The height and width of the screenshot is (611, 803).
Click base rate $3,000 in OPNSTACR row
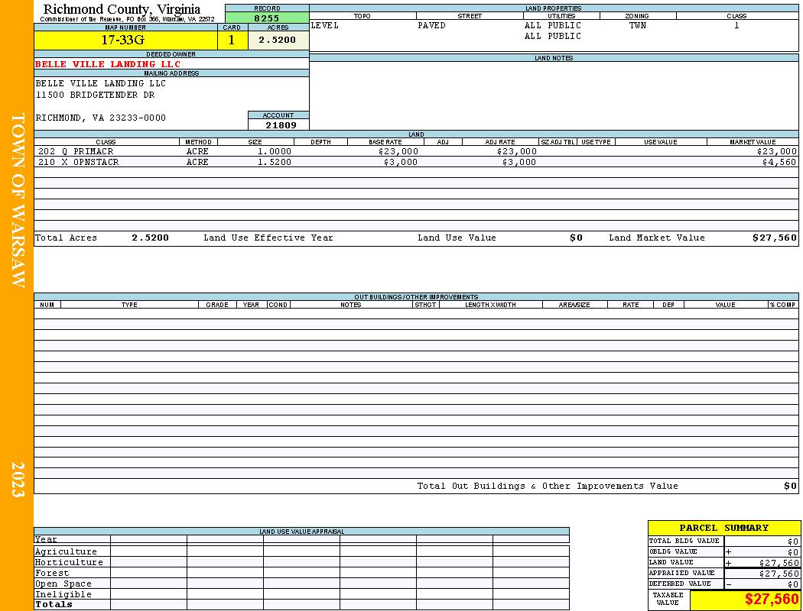(x=401, y=162)
